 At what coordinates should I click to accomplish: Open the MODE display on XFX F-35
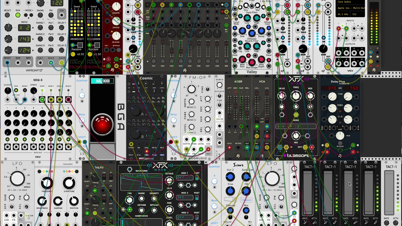[296, 126]
